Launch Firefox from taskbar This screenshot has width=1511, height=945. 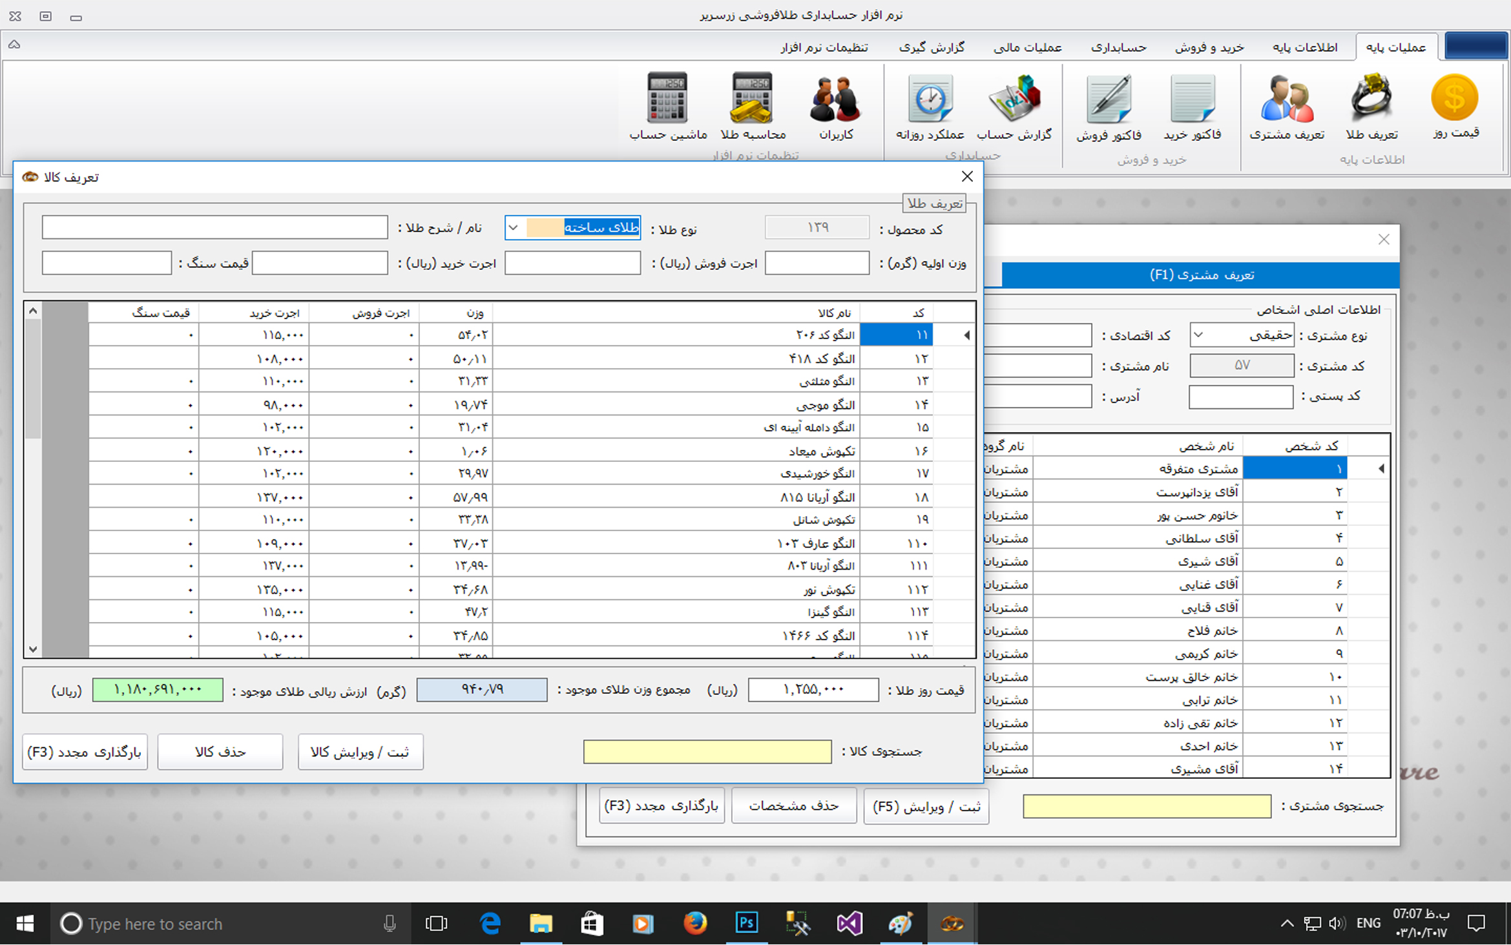coord(694,924)
